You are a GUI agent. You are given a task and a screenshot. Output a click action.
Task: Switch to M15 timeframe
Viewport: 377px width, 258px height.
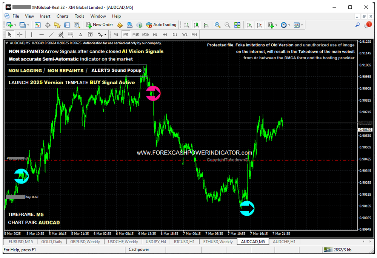[135, 34]
